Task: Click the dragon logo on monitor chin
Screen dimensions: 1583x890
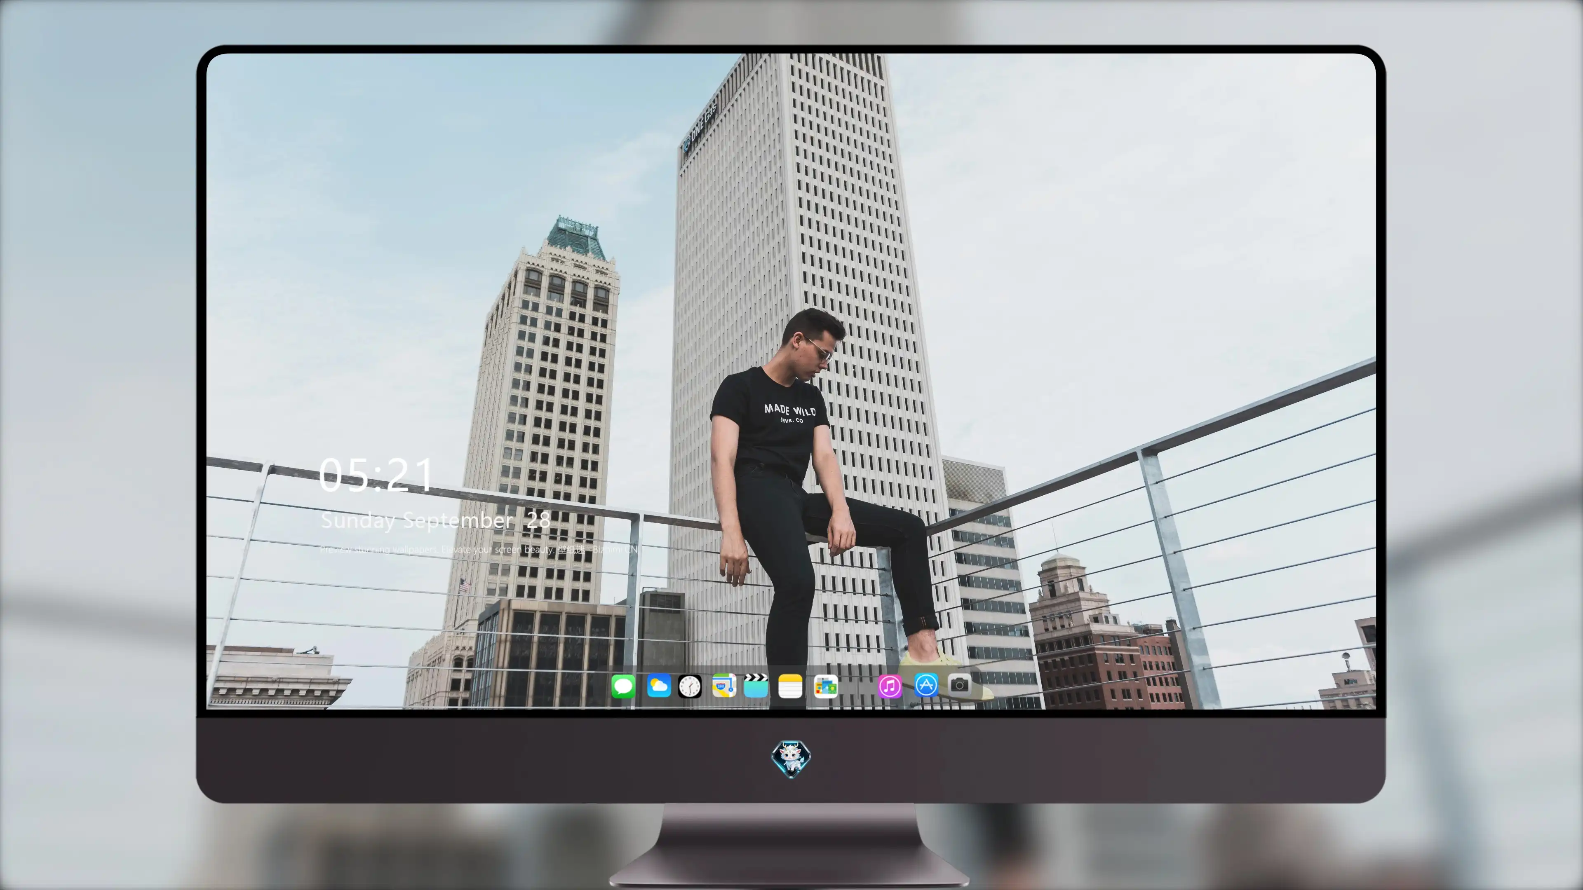Action: (791, 759)
